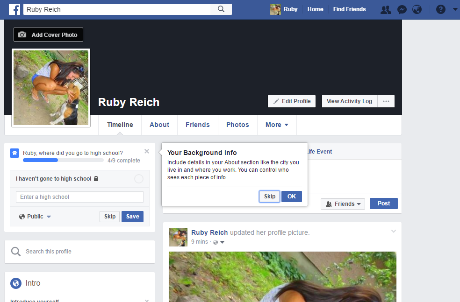The image size is (460, 302).
Task: View notifications via the globe icon
Action: tap(417, 9)
